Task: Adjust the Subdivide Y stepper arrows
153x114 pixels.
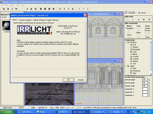Action: (149, 92)
